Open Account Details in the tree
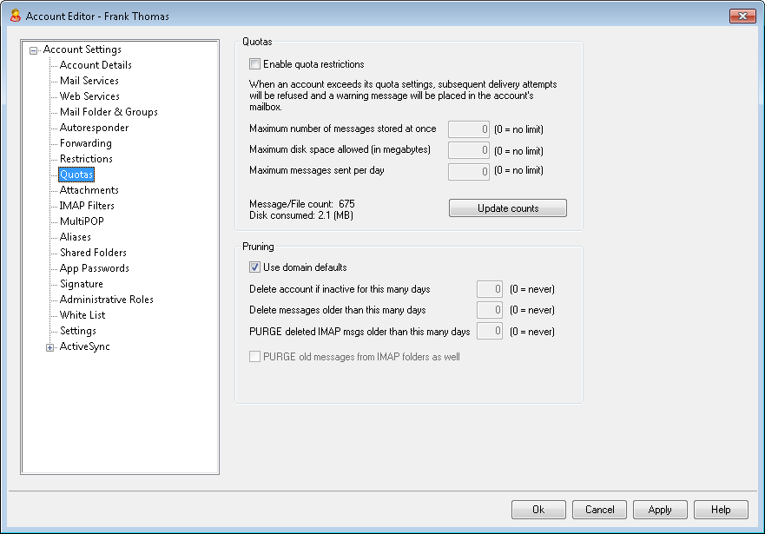 96,65
